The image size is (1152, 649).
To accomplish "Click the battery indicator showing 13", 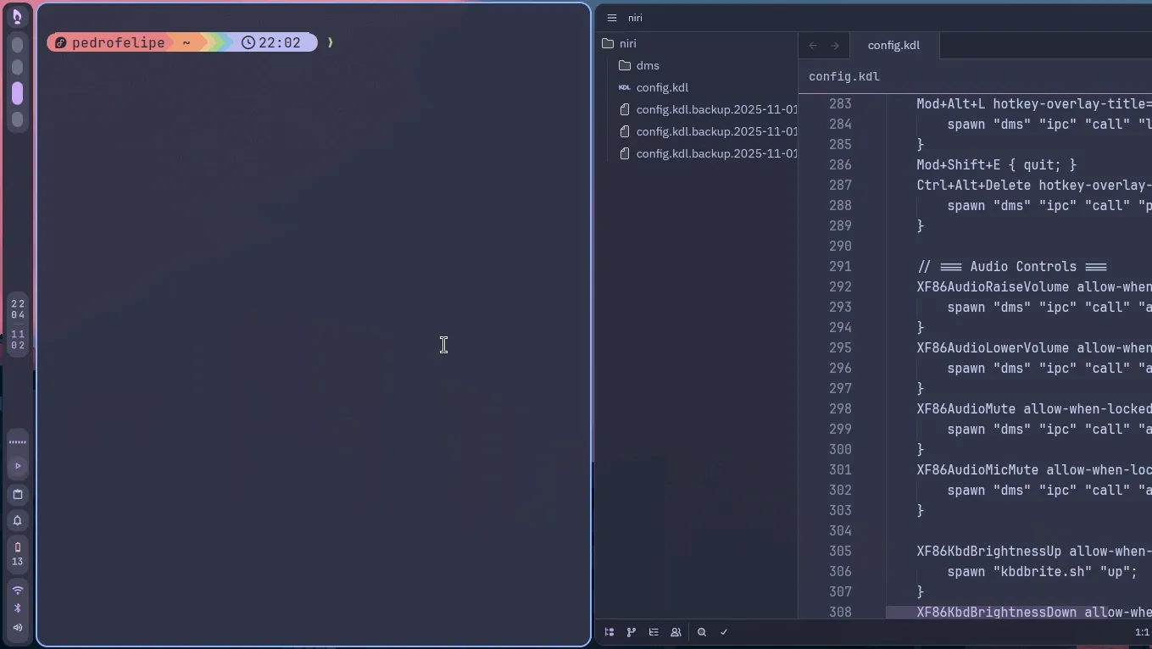I will click(17, 553).
